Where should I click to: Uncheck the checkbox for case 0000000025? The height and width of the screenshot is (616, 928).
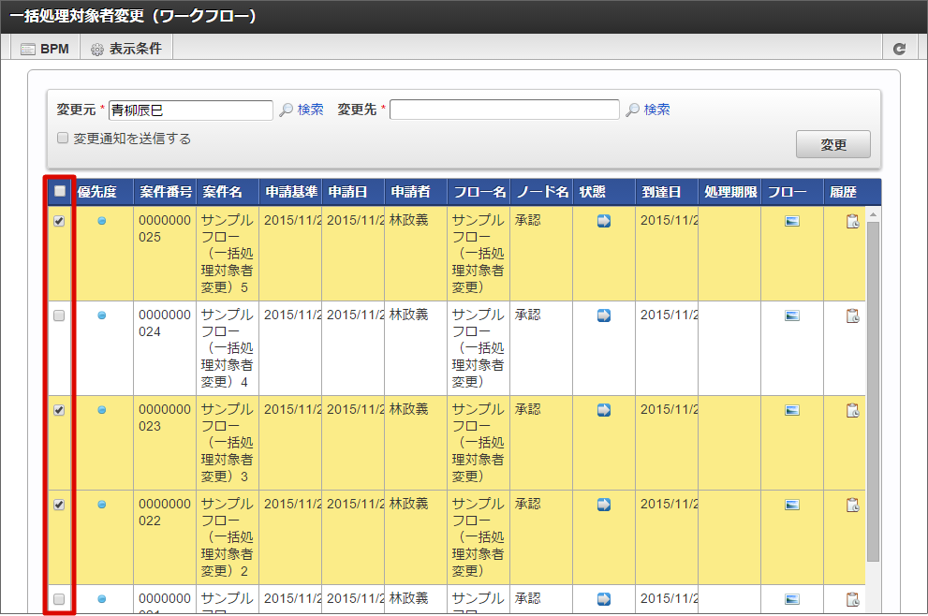click(x=60, y=222)
